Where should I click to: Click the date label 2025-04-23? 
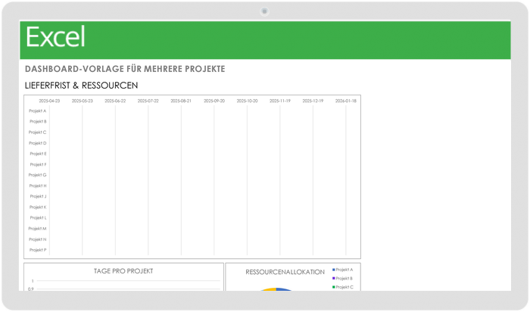click(x=49, y=101)
